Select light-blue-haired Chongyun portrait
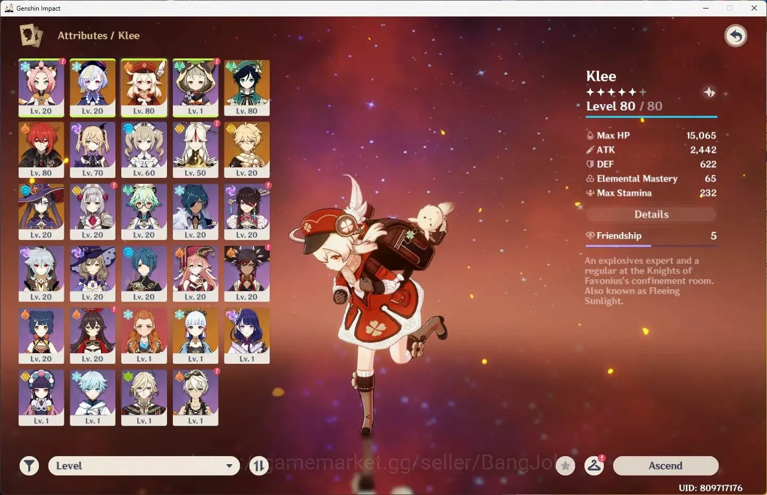Image resolution: width=767 pixels, height=495 pixels. pyautogui.click(x=93, y=398)
